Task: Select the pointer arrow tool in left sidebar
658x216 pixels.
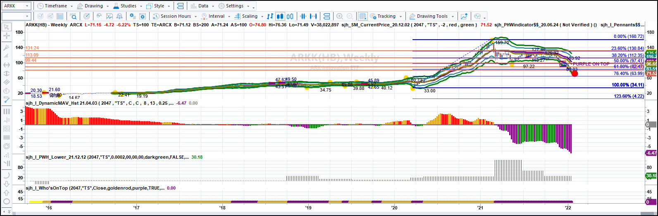Action: pyautogui.click(x=7, y=27)
